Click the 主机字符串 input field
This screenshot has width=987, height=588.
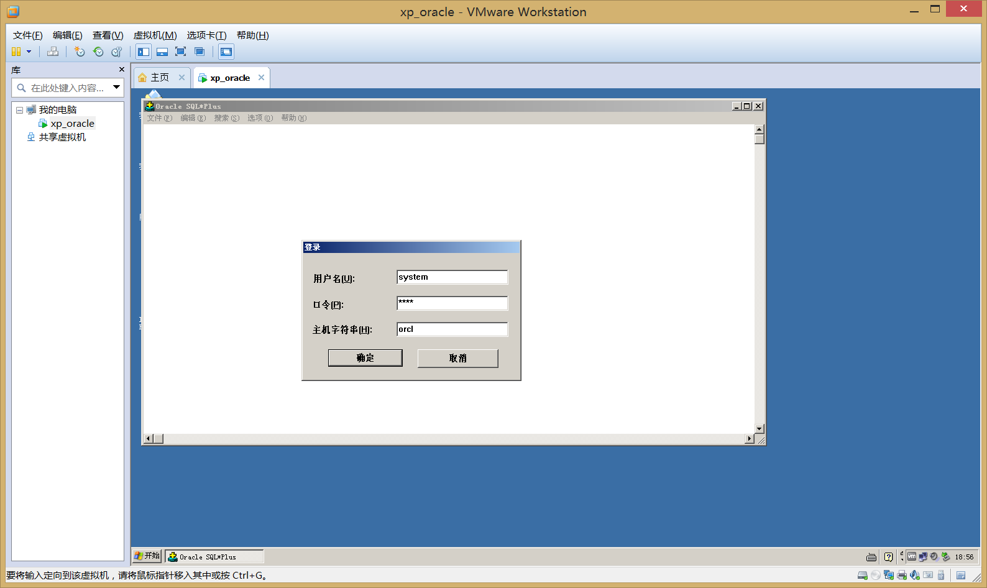(452, 329)
